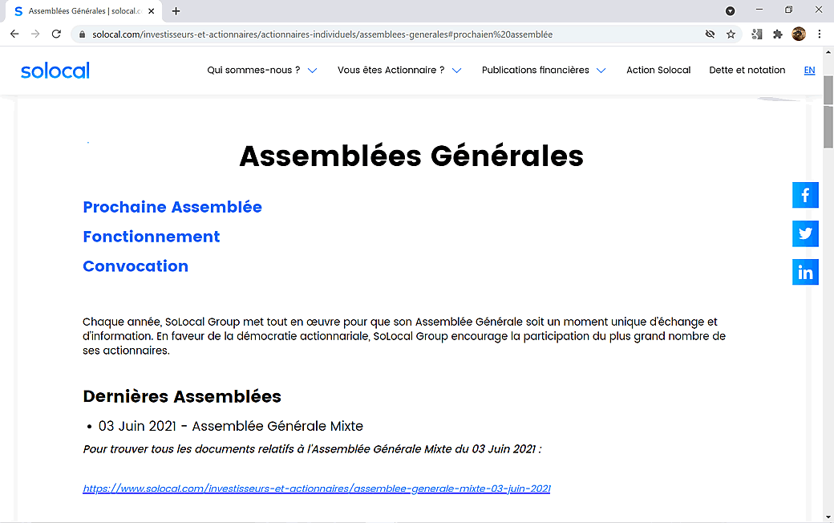
Task: Open a new browser tab
Action: 176,11
